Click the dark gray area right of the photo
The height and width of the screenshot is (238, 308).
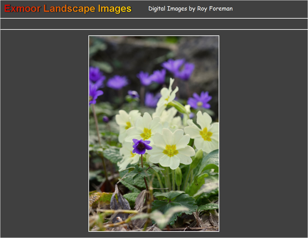tap(264, 133)
